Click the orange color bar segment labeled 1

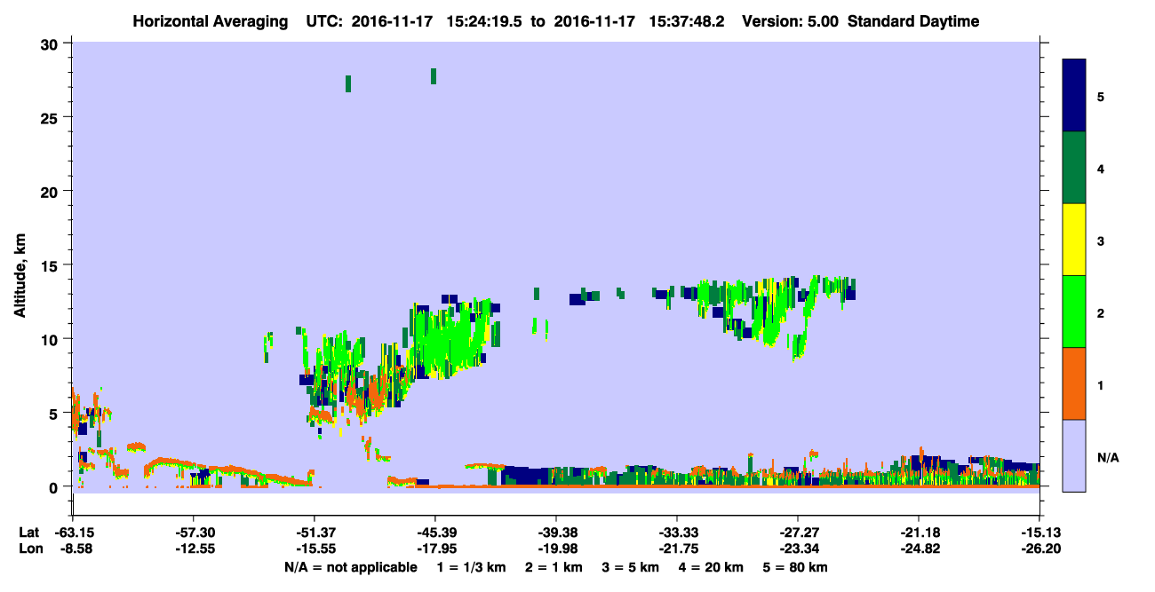tap(1074, 383)
